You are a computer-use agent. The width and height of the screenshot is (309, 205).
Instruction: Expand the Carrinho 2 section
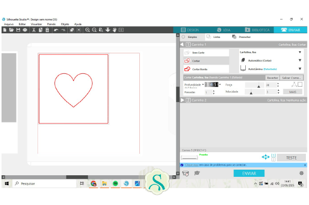click(183, 100)
